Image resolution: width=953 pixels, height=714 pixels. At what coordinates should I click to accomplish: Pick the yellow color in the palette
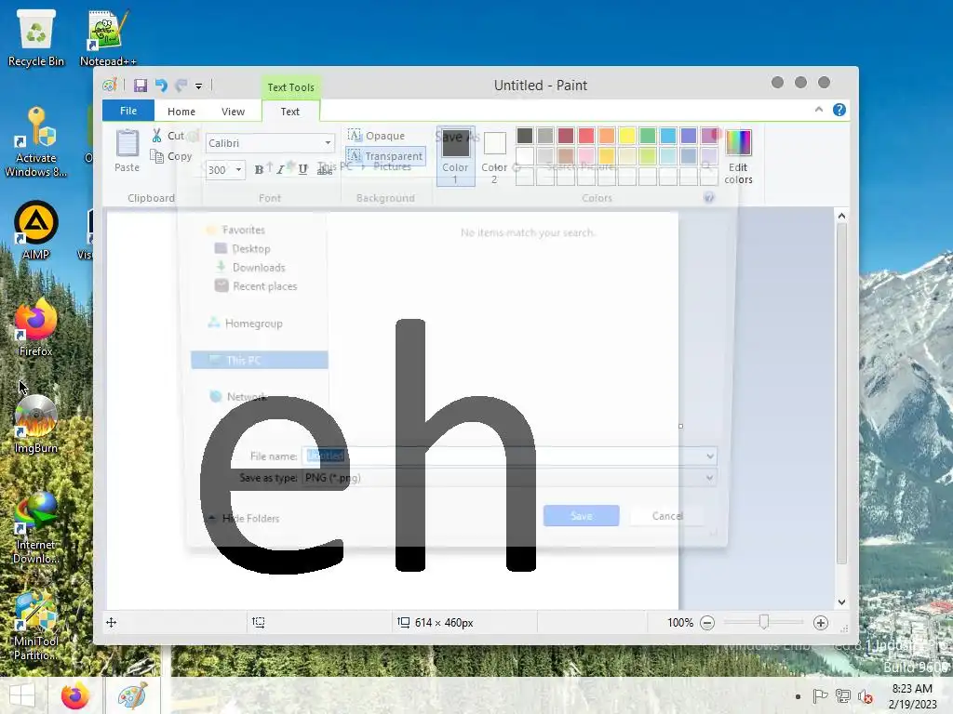[x=626, y=136]
